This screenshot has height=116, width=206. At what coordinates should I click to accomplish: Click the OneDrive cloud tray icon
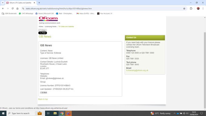178,113
